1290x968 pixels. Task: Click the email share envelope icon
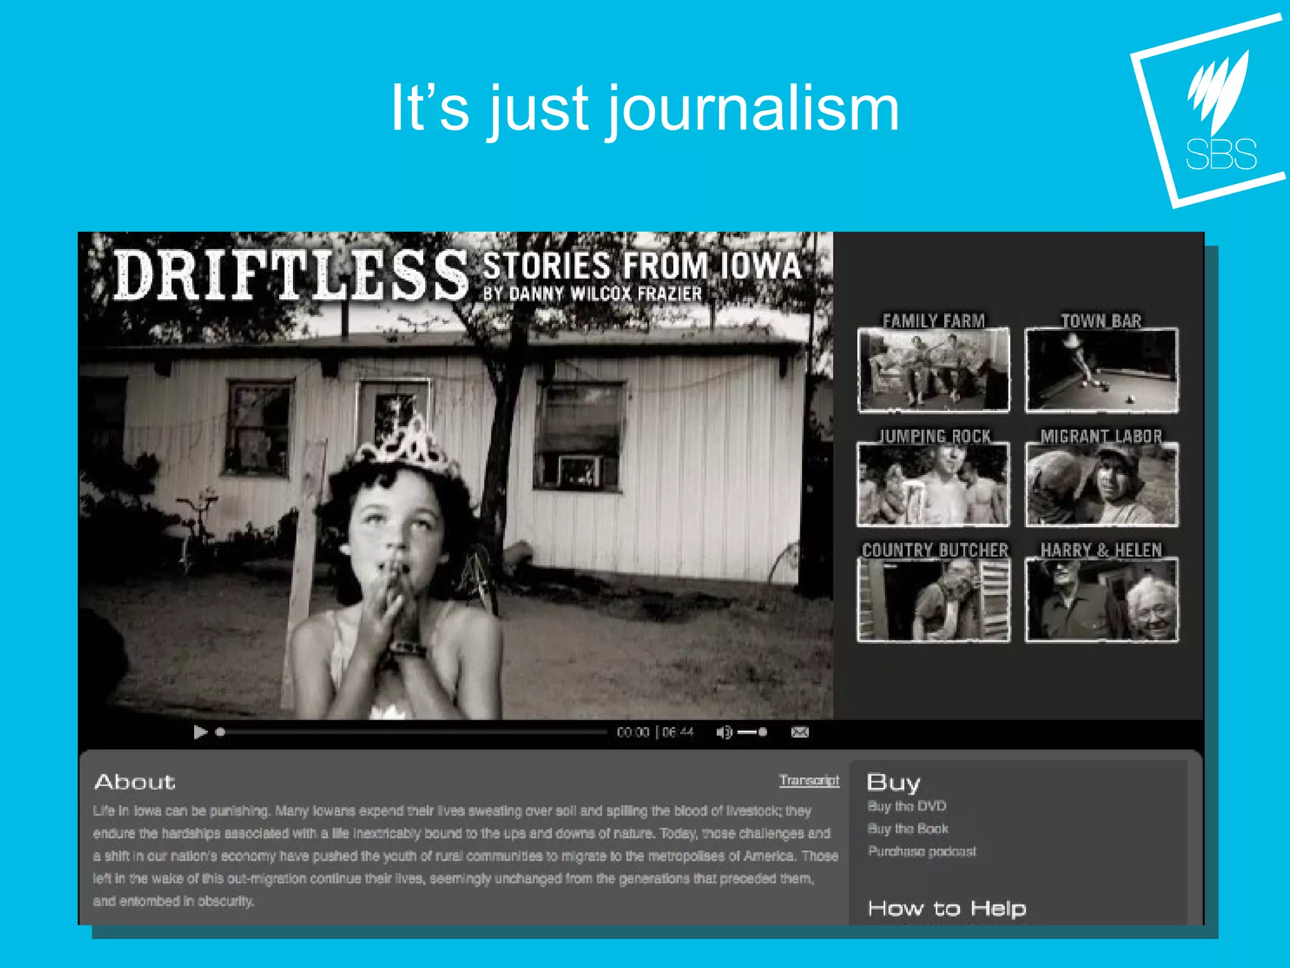[x=799, y=732]
